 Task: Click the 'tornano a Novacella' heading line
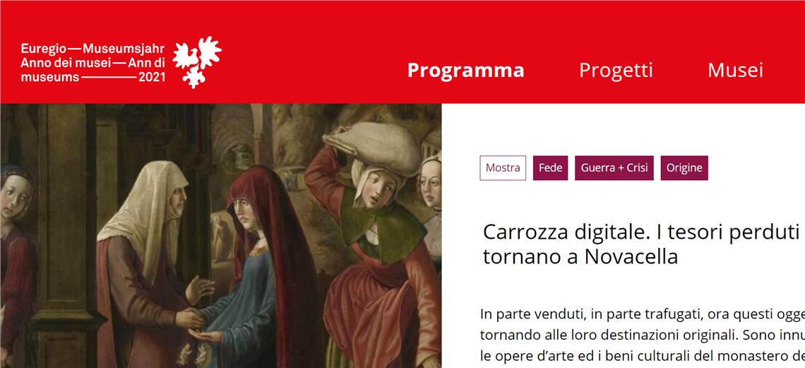tap(580, 256)
